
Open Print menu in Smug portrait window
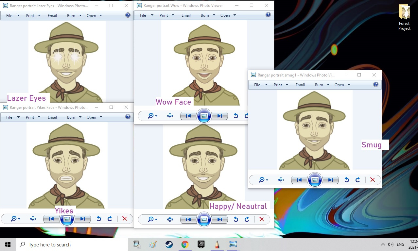click(281, 85)
